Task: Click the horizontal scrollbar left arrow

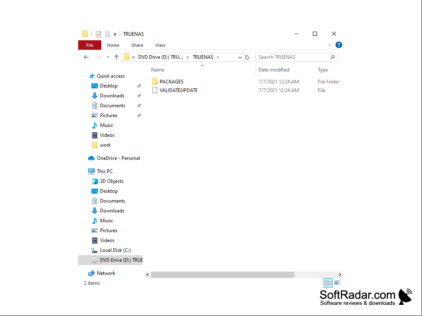Action: point(147,274)
